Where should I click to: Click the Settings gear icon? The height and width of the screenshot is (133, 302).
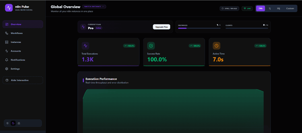coord(7,69)
